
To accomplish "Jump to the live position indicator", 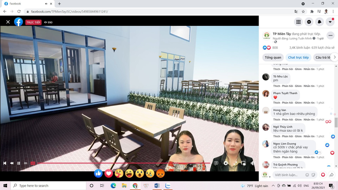I will pyautogui.click(x=32, y=163).
